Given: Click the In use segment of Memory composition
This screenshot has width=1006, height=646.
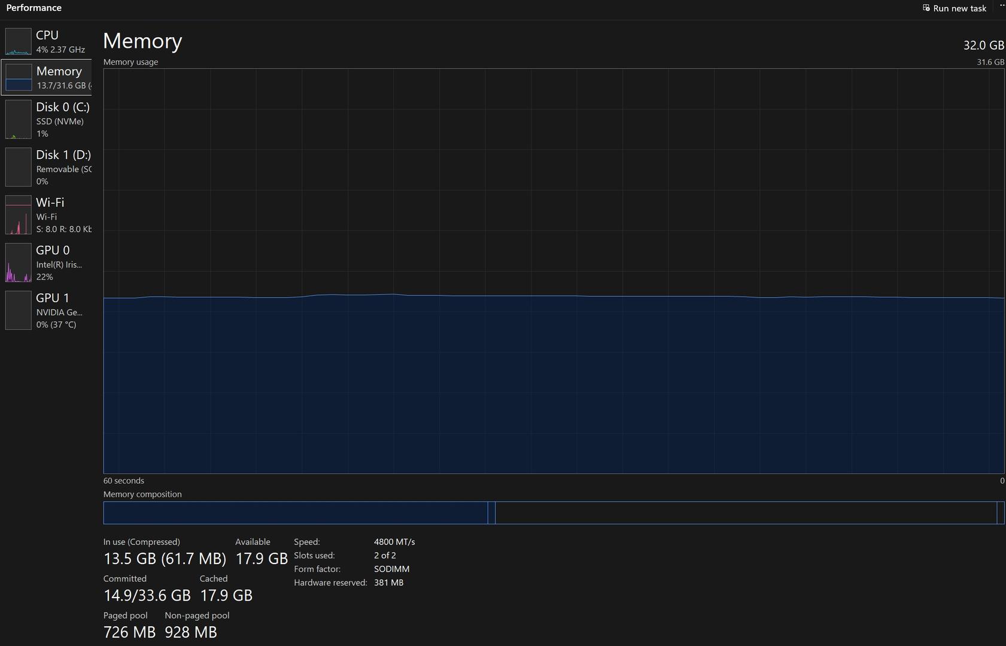Looking at the screenshot, I should click(295, 513).
